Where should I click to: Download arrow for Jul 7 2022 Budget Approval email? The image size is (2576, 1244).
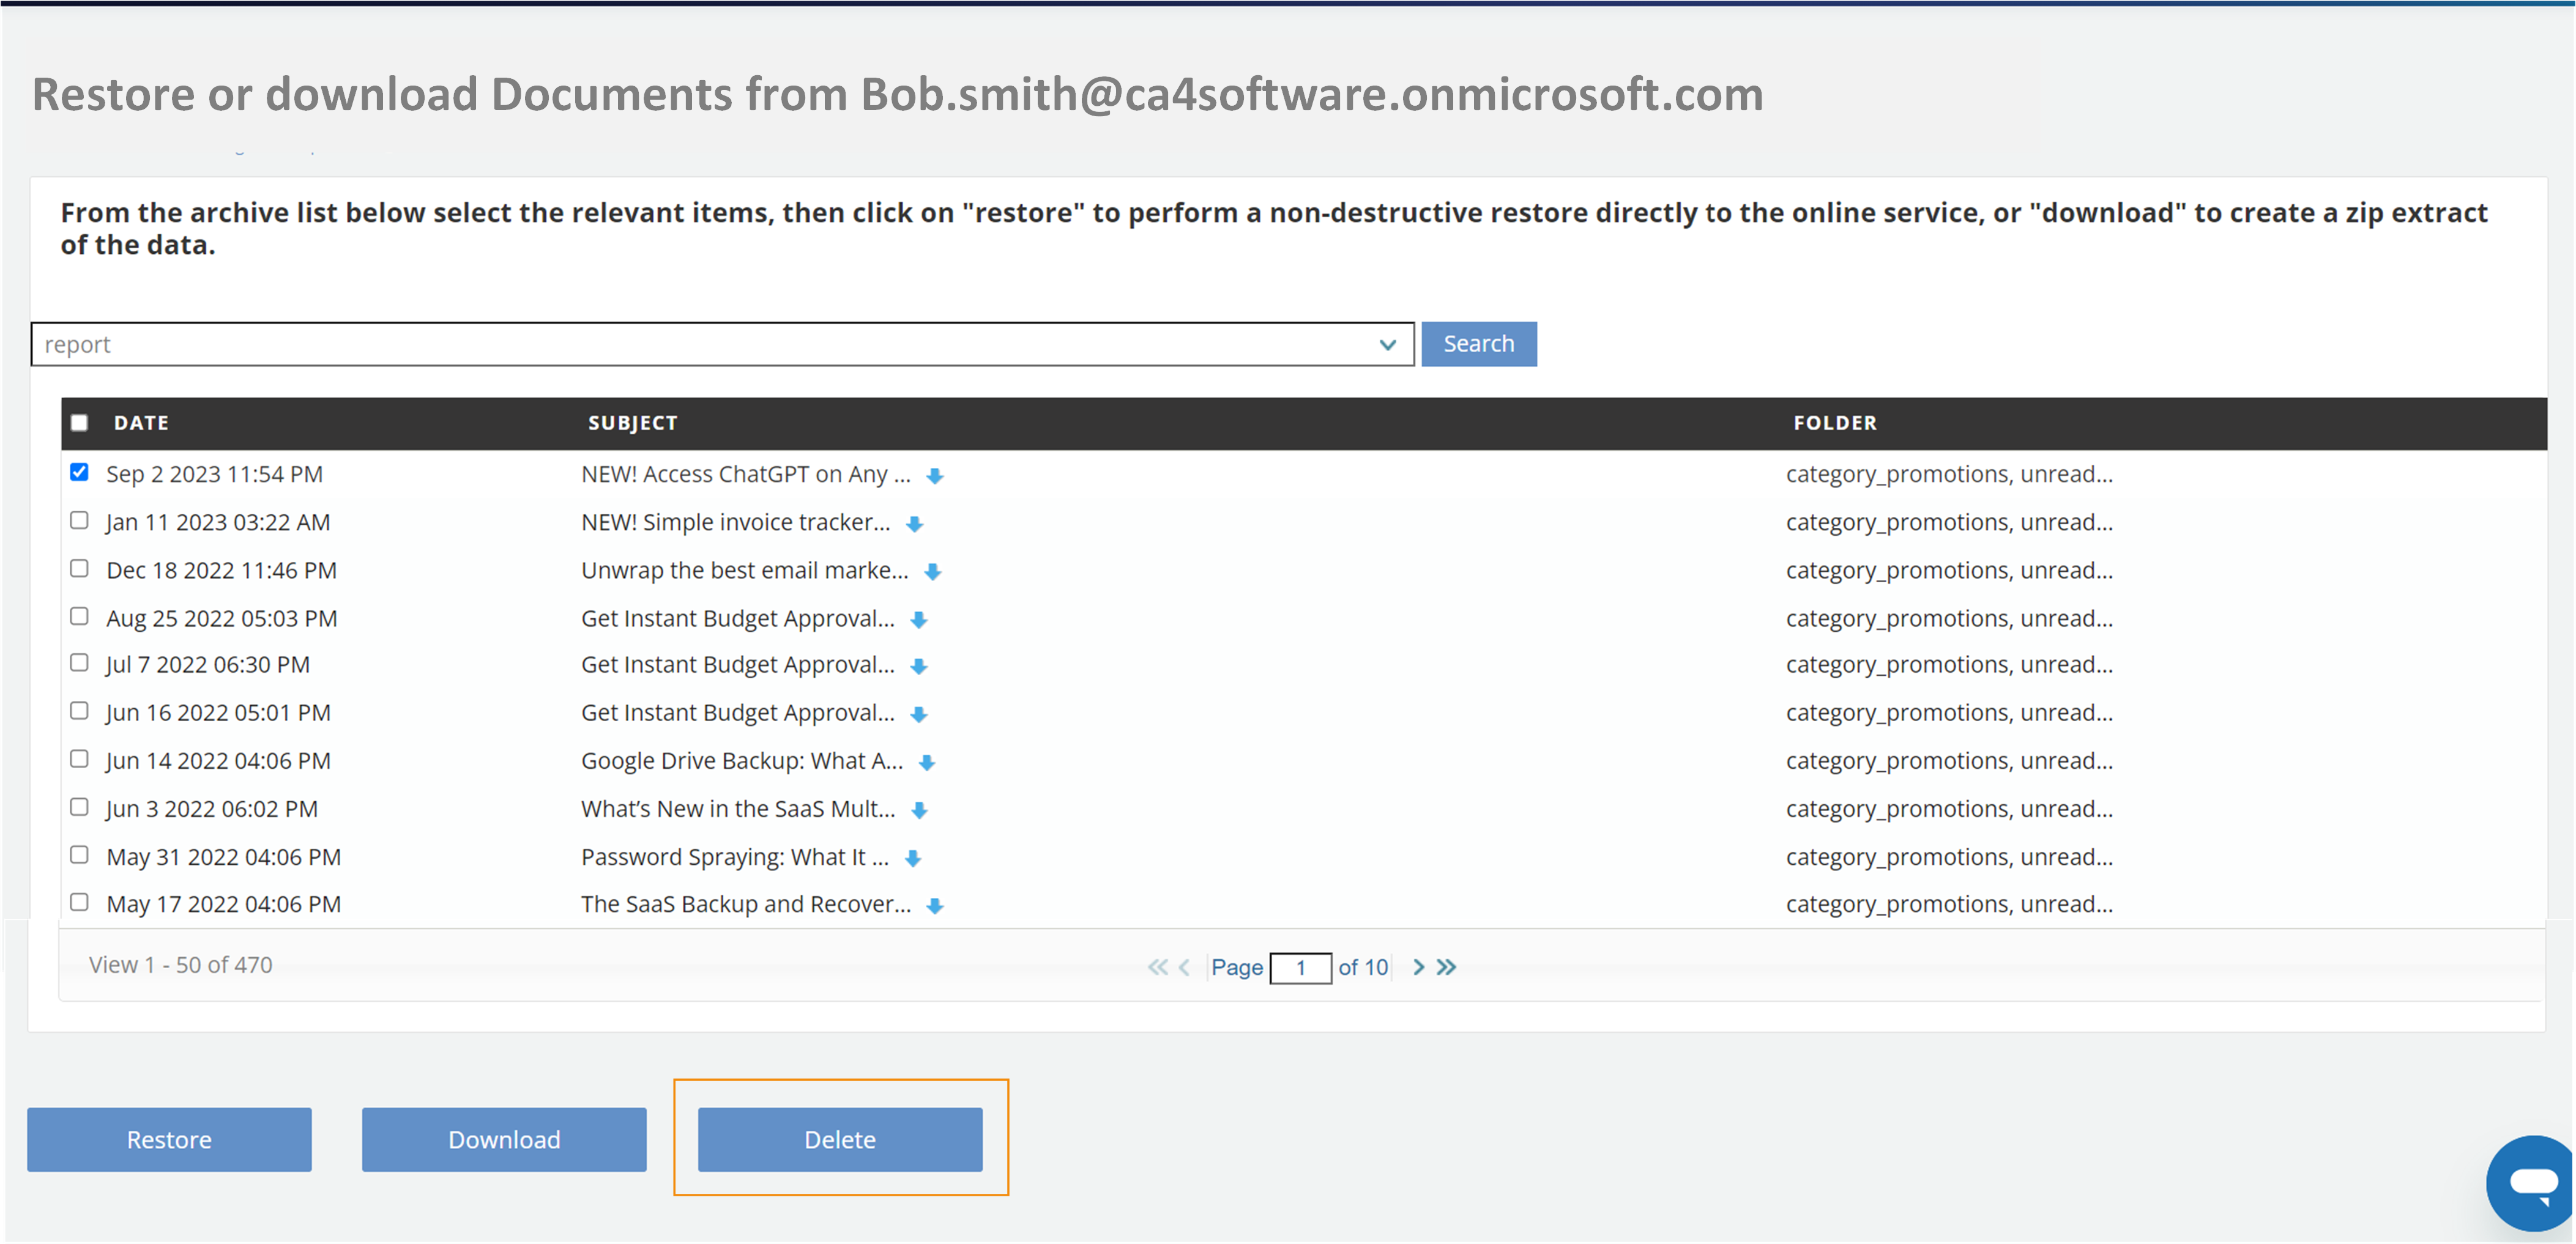(x=919, y=667)
